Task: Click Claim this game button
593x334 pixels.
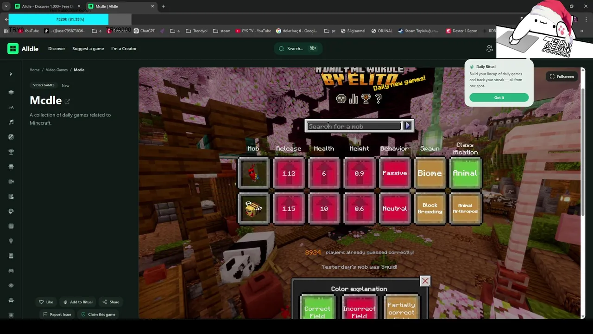Action: tap(98, 315)
